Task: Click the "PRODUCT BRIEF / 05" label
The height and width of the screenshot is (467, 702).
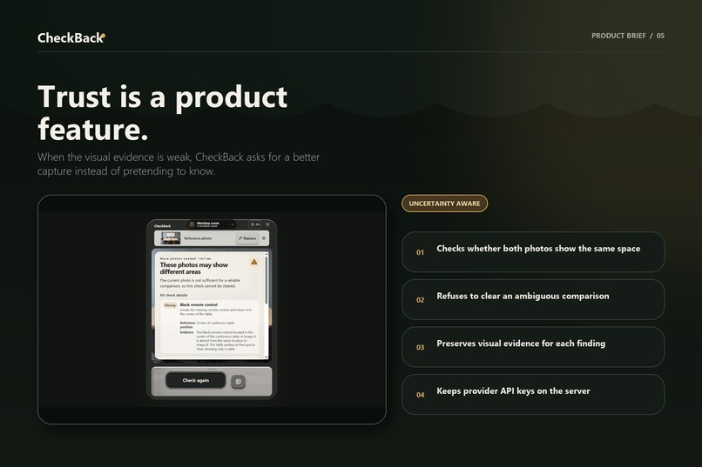Action: (628, 36)
